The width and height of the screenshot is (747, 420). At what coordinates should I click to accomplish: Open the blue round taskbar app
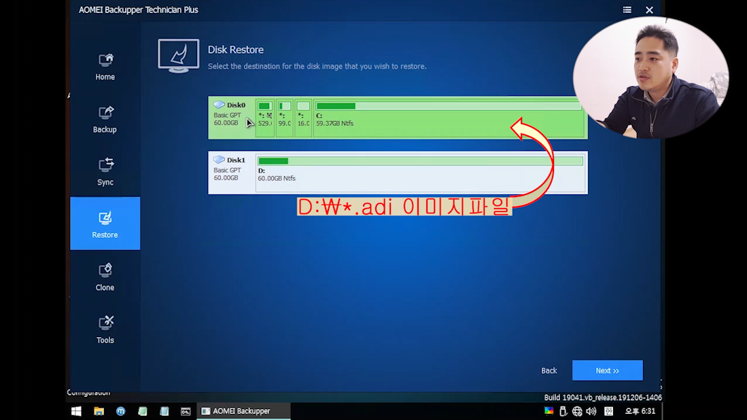pos(120,411)
